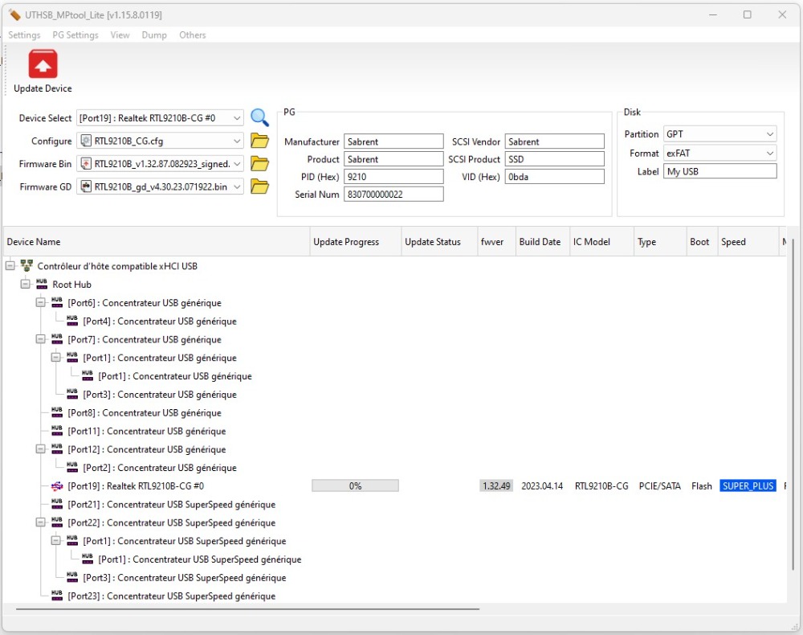Collapse the Port22 SuperSpeed hub node

point(41,523)
